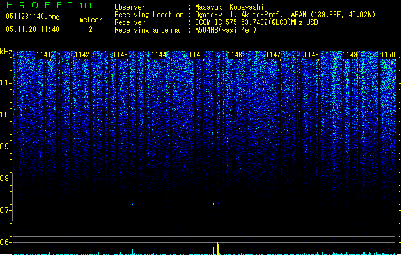Click the 0511281140.png filename
The image size is (402, 255).
(x=33, y=17)
